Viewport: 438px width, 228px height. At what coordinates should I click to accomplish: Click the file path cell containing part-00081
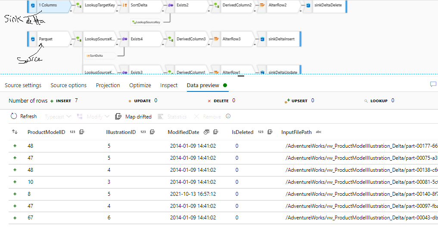tap(361, 182)
